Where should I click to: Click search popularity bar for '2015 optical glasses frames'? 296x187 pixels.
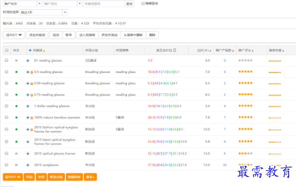[275, 154]
